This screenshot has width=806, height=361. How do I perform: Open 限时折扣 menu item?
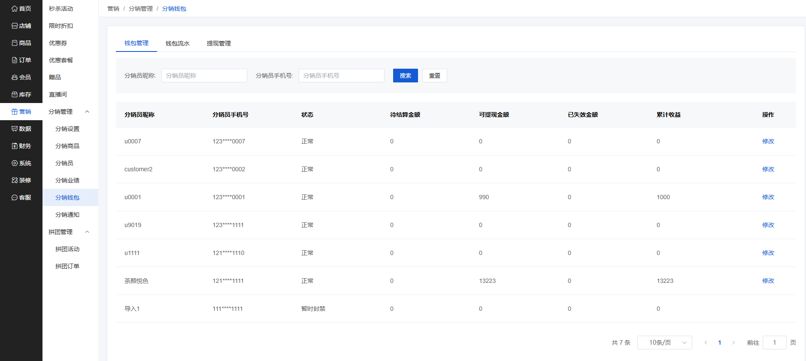pyautogui.click(x=61, y=26)
